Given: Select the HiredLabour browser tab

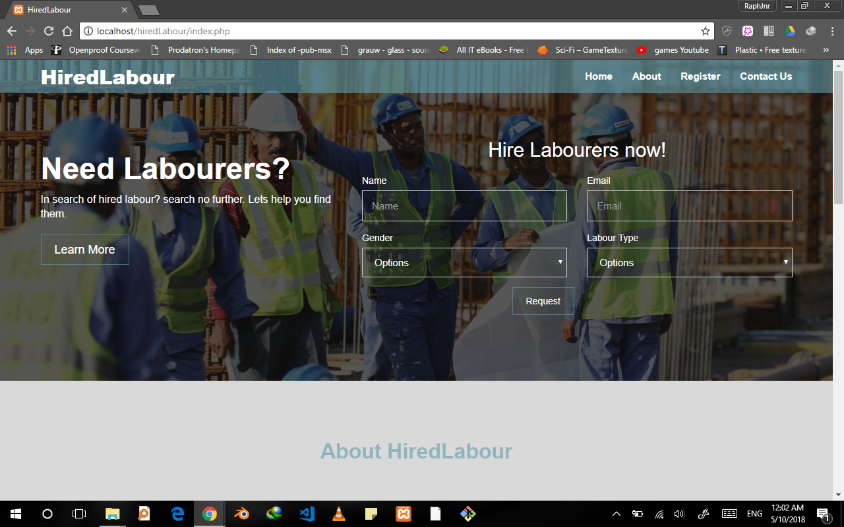Looking at the screenshot, I should (69, 10).
